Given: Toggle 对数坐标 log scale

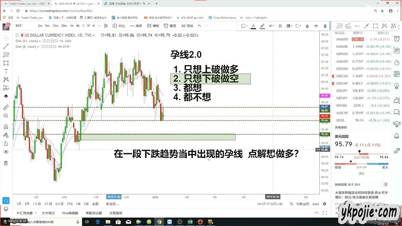Looking at the screenshot, I should tap(303, 204).
